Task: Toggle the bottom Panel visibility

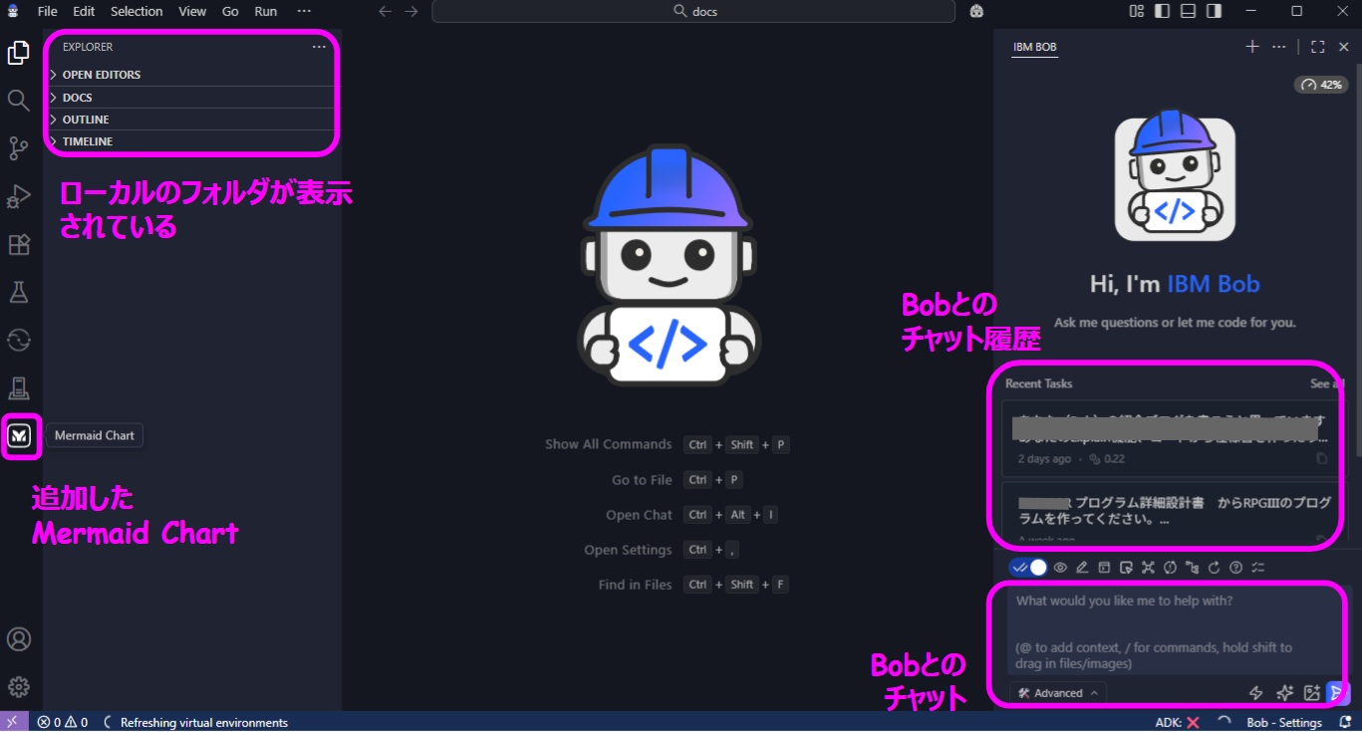Action: point(1188,11)
